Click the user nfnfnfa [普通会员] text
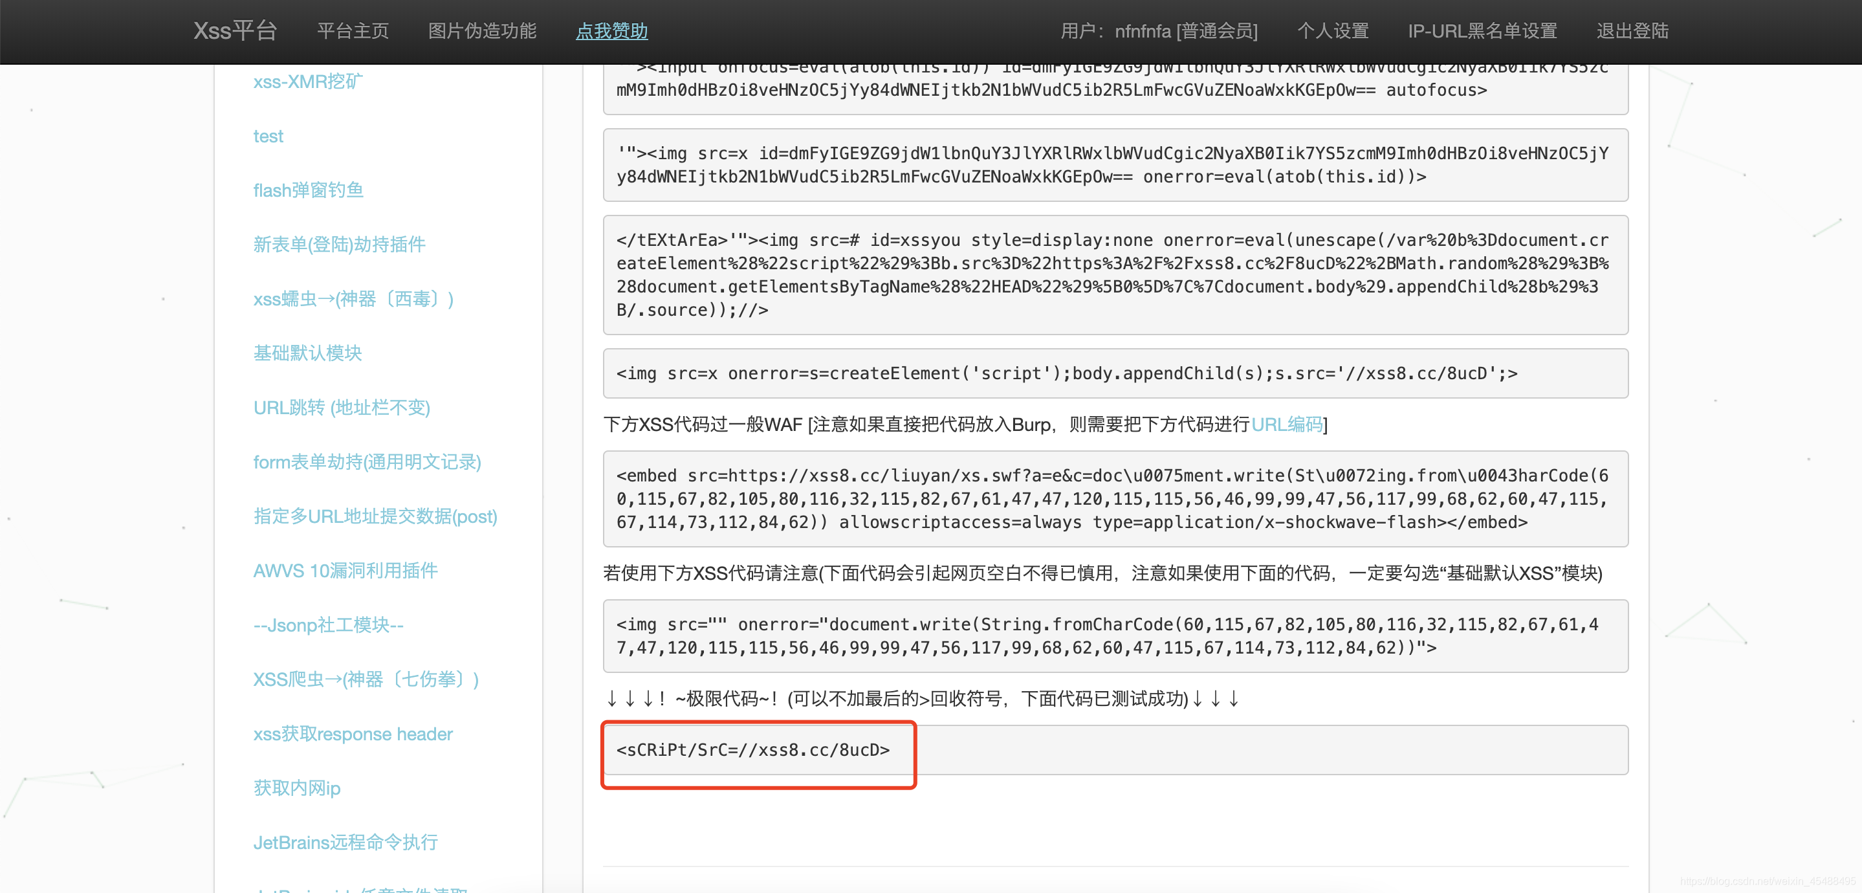Image resolution: width=1862 pixels, height=893 pixels. point(1159,31)
